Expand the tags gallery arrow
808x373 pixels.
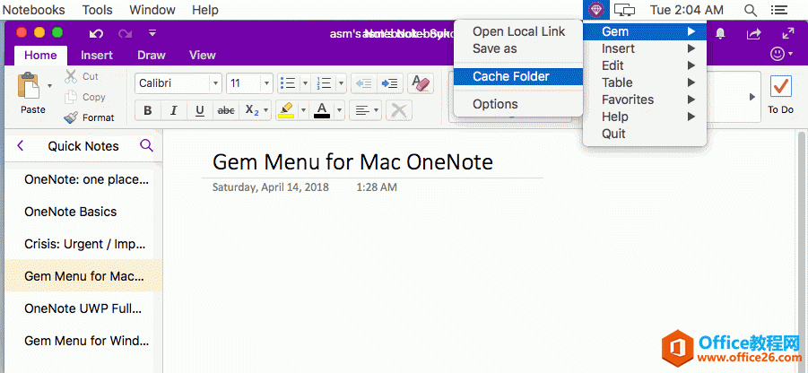[x=752, y=97]
